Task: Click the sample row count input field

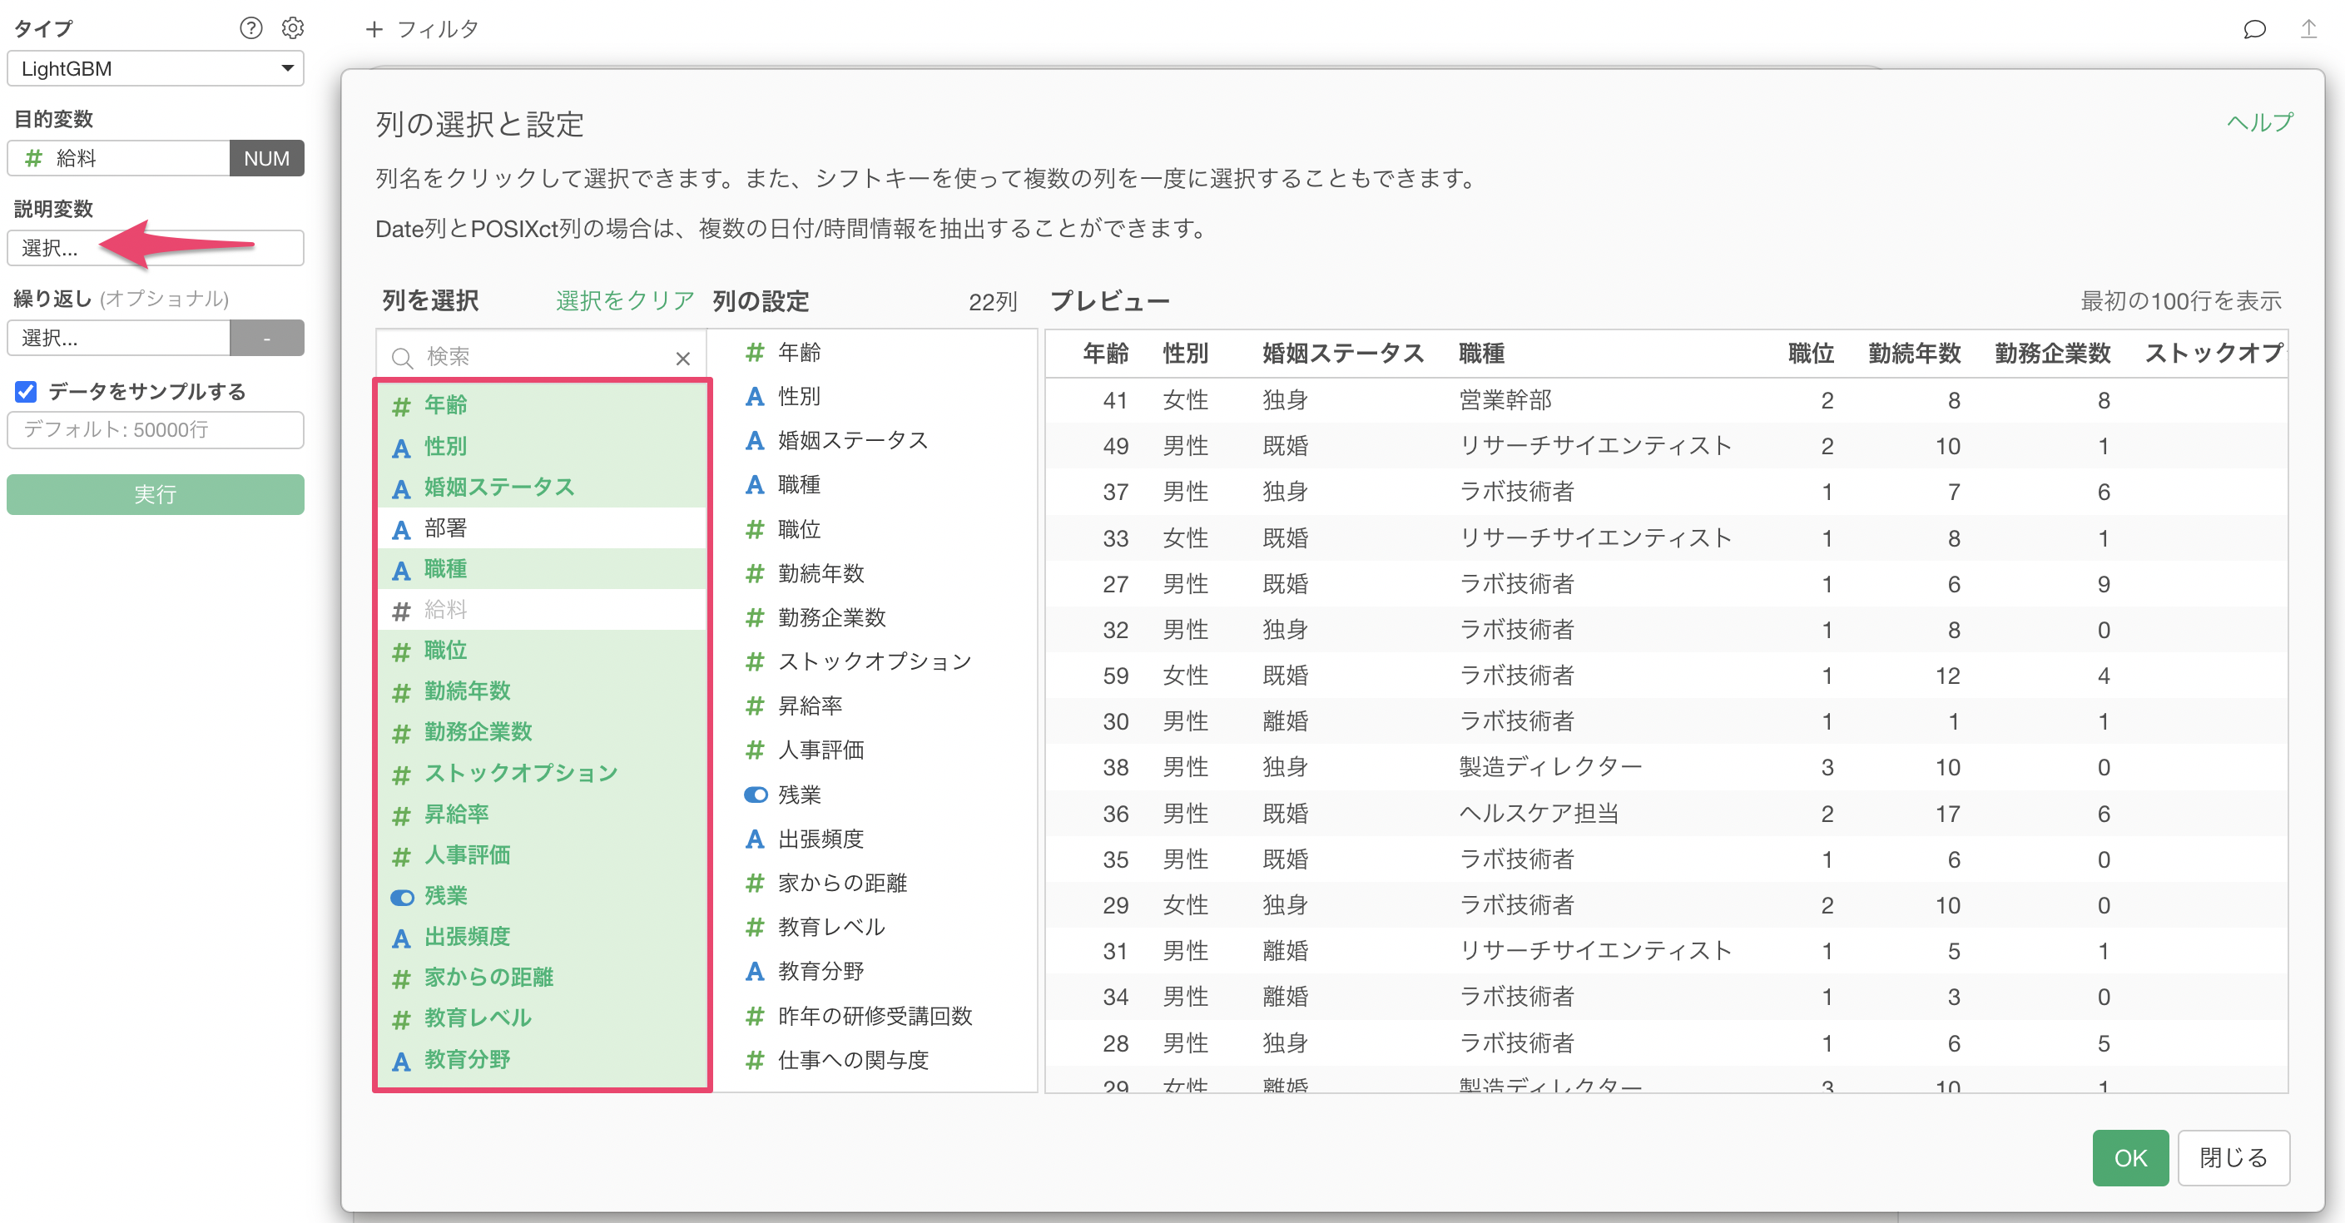Action: [155, 430]
